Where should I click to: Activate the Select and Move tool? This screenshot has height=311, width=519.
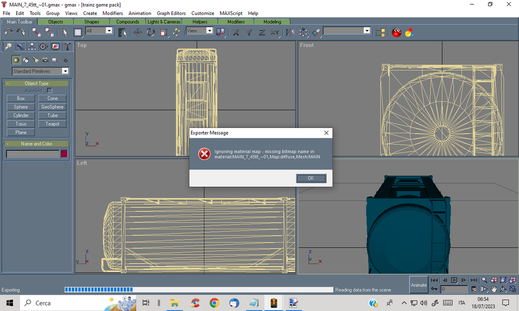(x=138, y=32)
